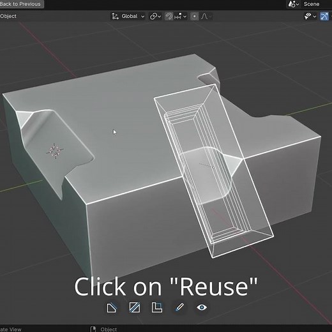Image resolution: width=332 pixels, height=332 pixels.
Task: Open the visibility and selectability eye dropdown
Action: pyautogui.click(x=310, y=16)
